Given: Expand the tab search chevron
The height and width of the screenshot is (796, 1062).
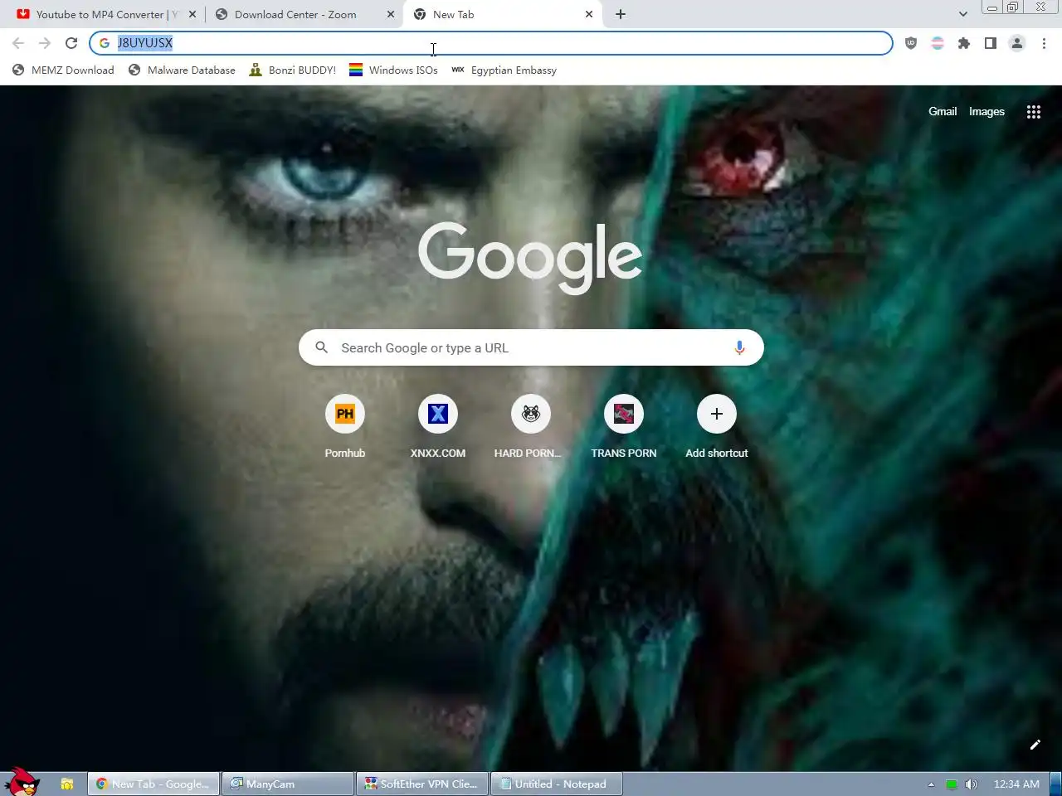Looking at the screenshot, I should pos(962,14).
